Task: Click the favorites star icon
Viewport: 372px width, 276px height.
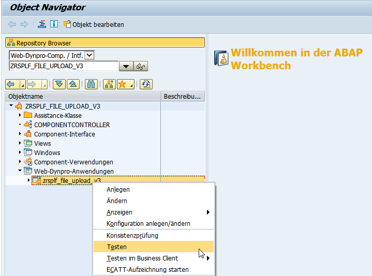Action: click(x=123, y=84)
